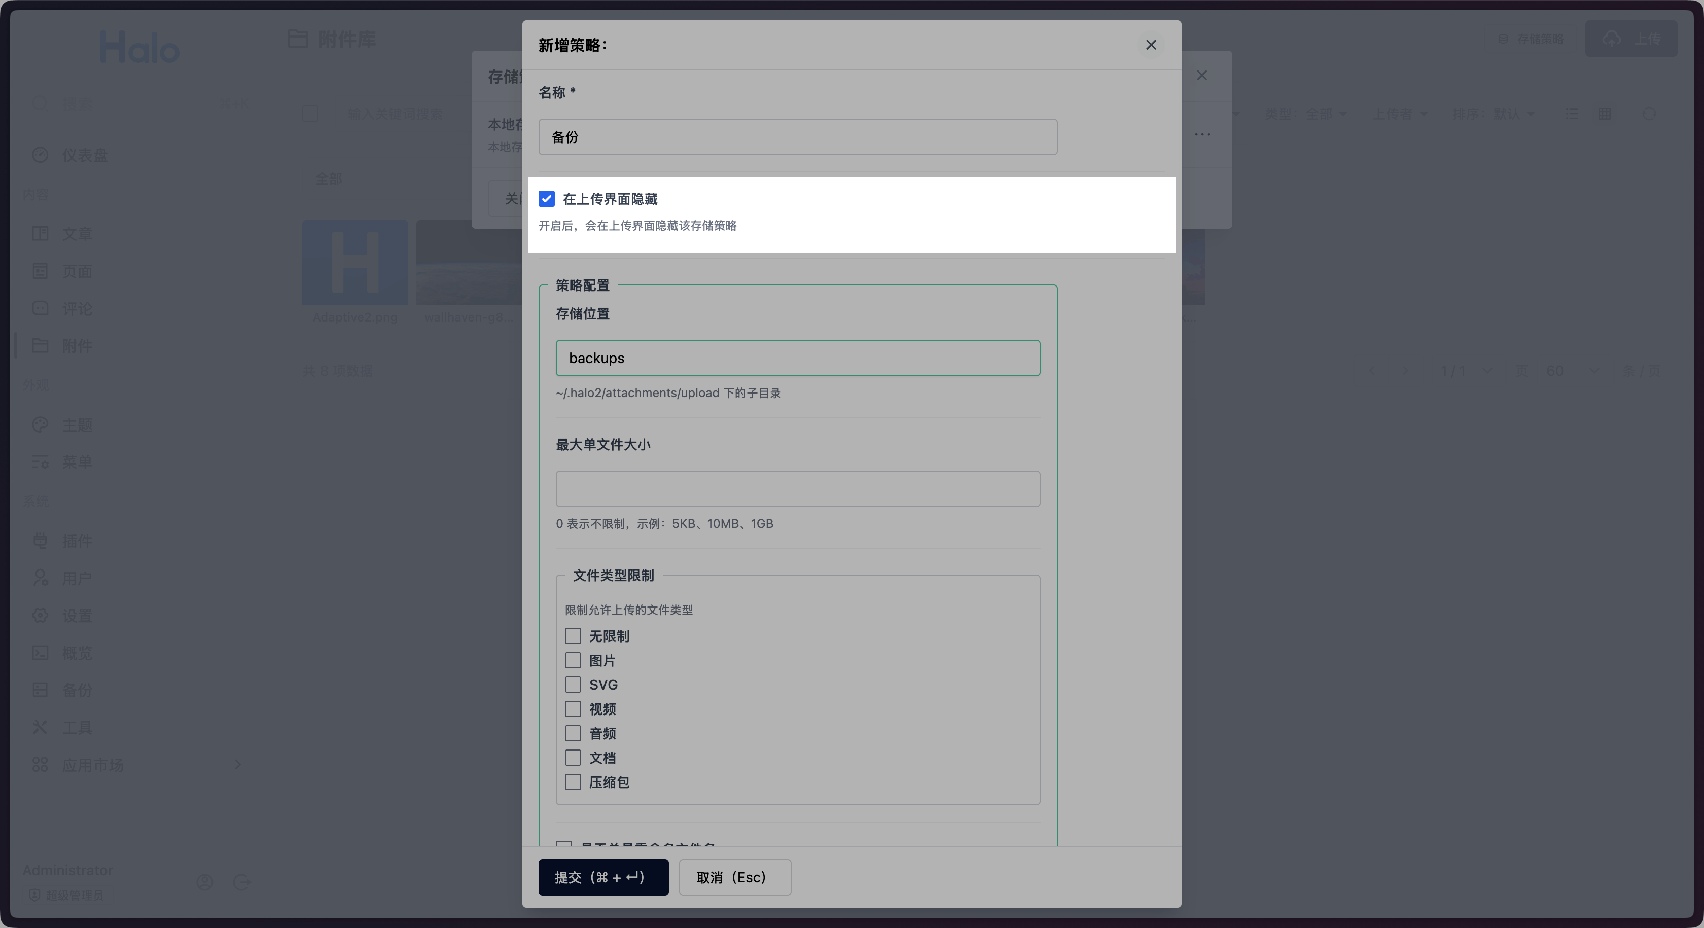Screen dimensions: 1704x928
Task: Select the 压缩包 file type checkbox
Action: (573, 782)
